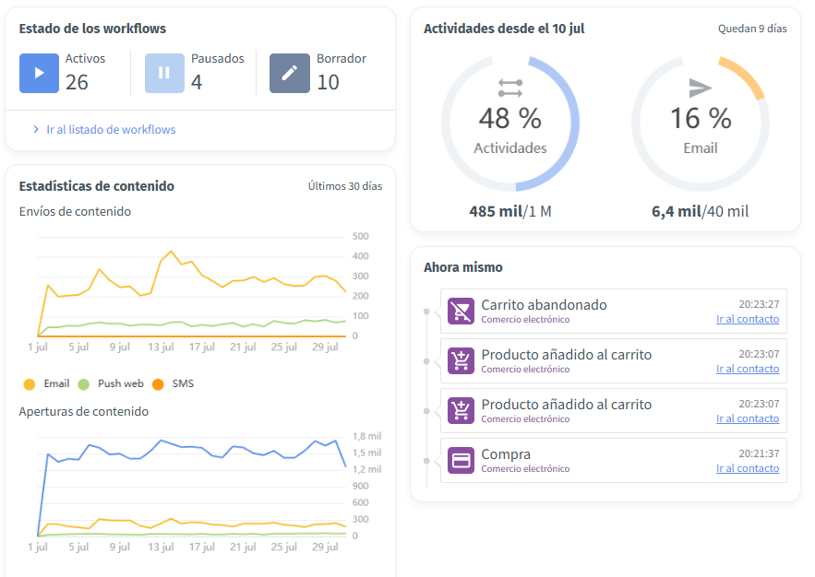The image size is (815, 577).
Task: Click the timeline dot beside the Compra event
Action: tap(426, 461)
